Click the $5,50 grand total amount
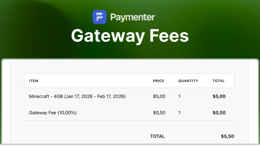Viewport: 260px width, 146px height. pyautogui.click(x=227, y=136)
